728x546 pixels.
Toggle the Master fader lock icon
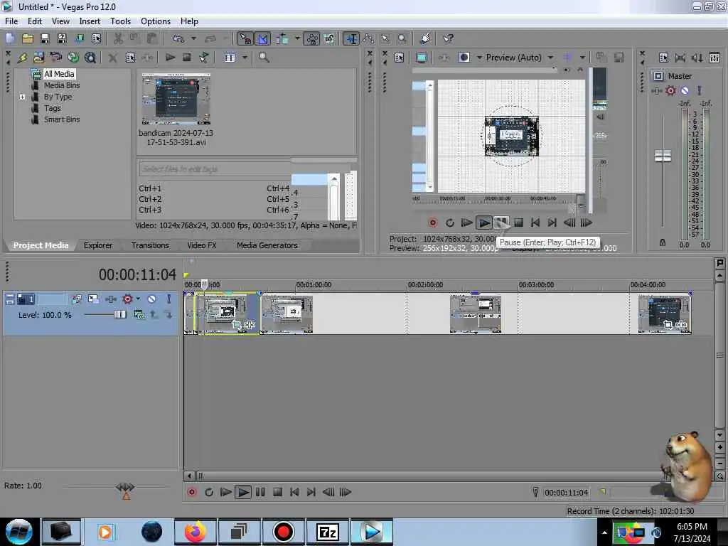click(x=663, y=242)
